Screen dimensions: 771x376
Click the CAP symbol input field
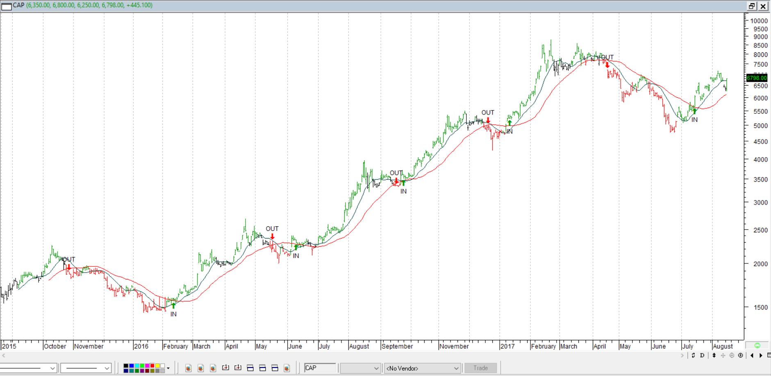(320, 368)
